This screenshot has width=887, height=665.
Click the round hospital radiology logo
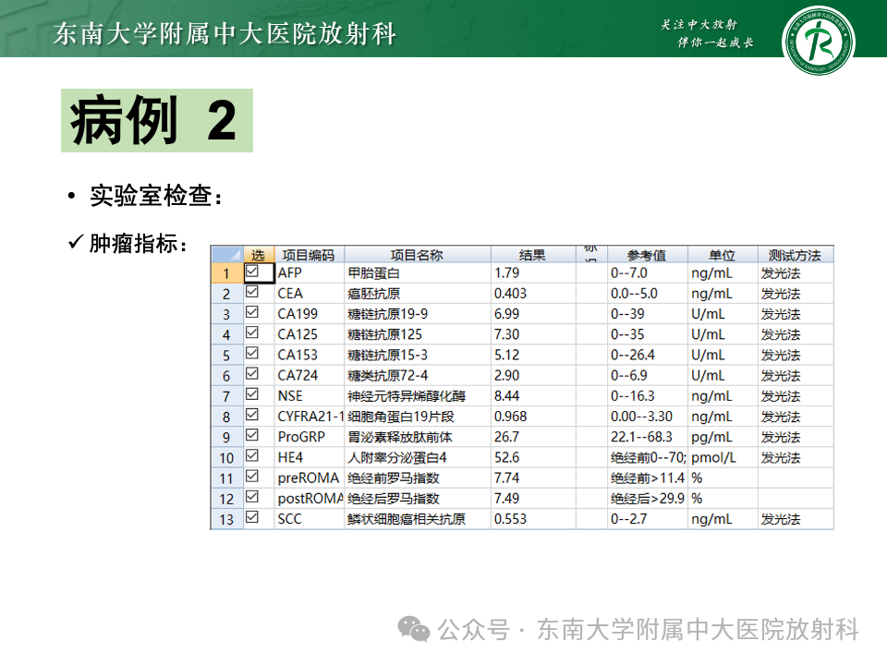(818, 41)
